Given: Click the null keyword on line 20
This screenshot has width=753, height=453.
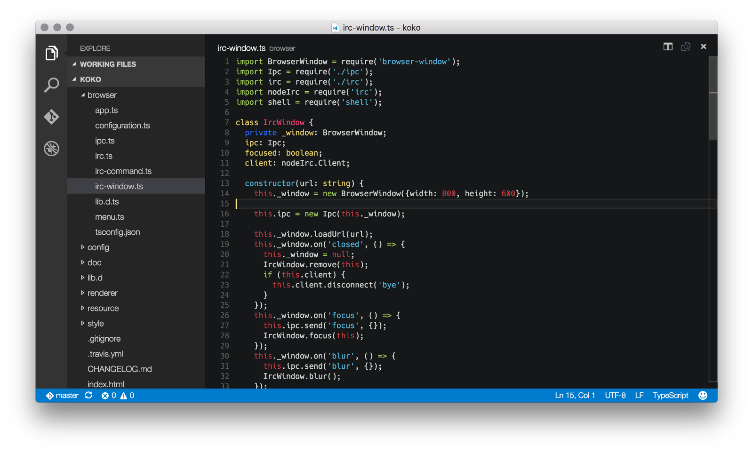Looking at the screenshot, I should tap(341, 254).
